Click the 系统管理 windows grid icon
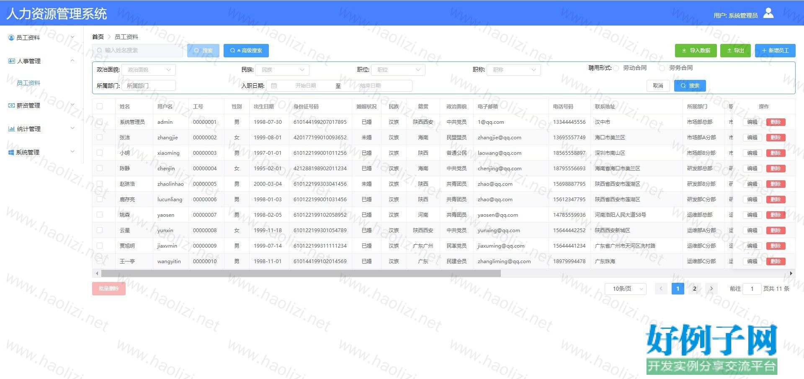 (11, 152)
